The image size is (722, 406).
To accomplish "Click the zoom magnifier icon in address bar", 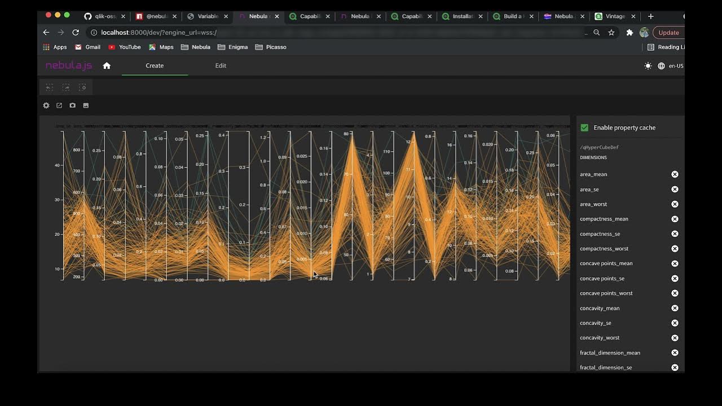I will click(x=596, y=33).
